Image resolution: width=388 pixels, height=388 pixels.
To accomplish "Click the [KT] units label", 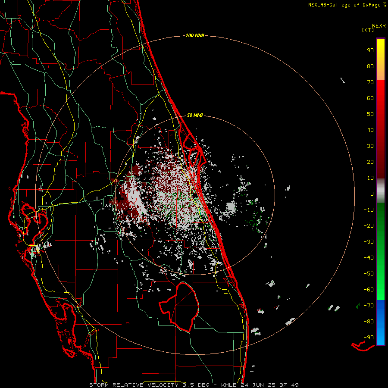I will [368, 30].
